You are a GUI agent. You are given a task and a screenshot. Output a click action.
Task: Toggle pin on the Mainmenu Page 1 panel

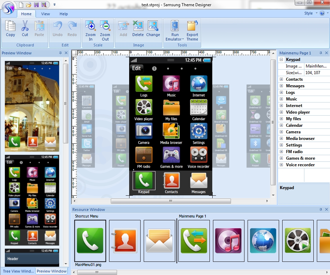[x=321, y=53]
